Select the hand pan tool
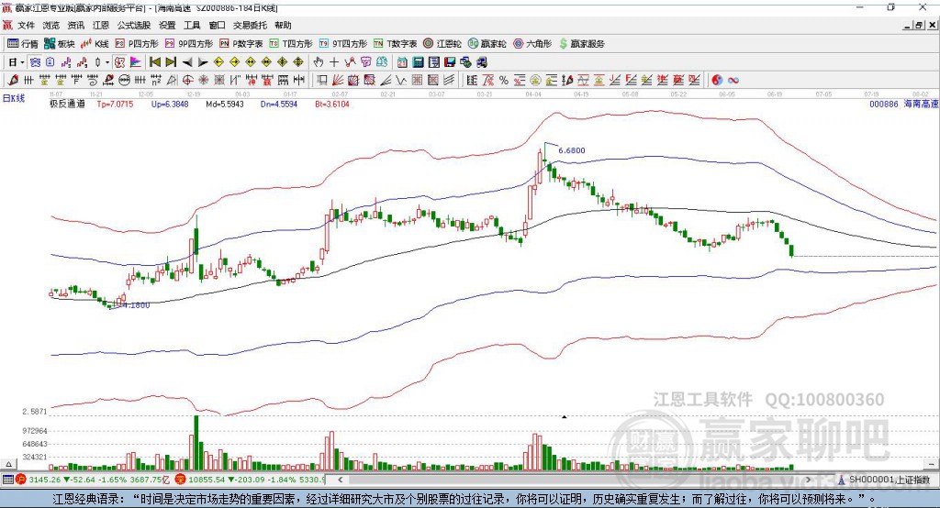Image resolution: width=940 pixels, height=508 pixels. 319,62
